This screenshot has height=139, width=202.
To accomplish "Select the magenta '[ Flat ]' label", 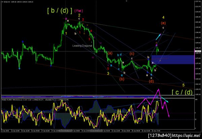I will point(78,11).
